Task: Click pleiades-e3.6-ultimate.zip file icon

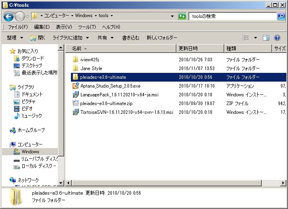Action: pyautogui.click(x=76, y=103)
